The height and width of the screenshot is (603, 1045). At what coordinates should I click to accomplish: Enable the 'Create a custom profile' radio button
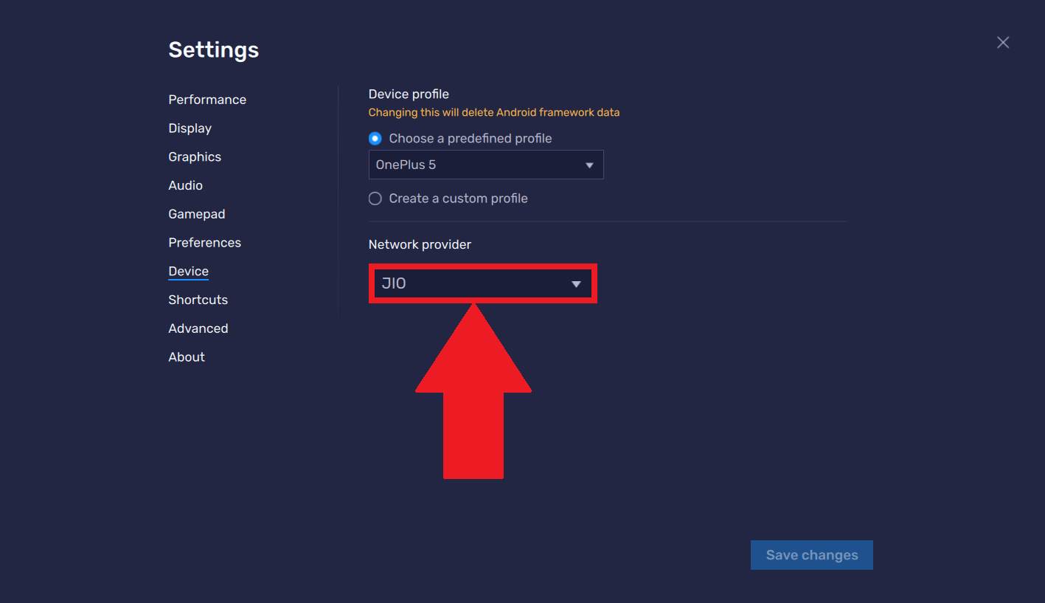click(375, 199)
